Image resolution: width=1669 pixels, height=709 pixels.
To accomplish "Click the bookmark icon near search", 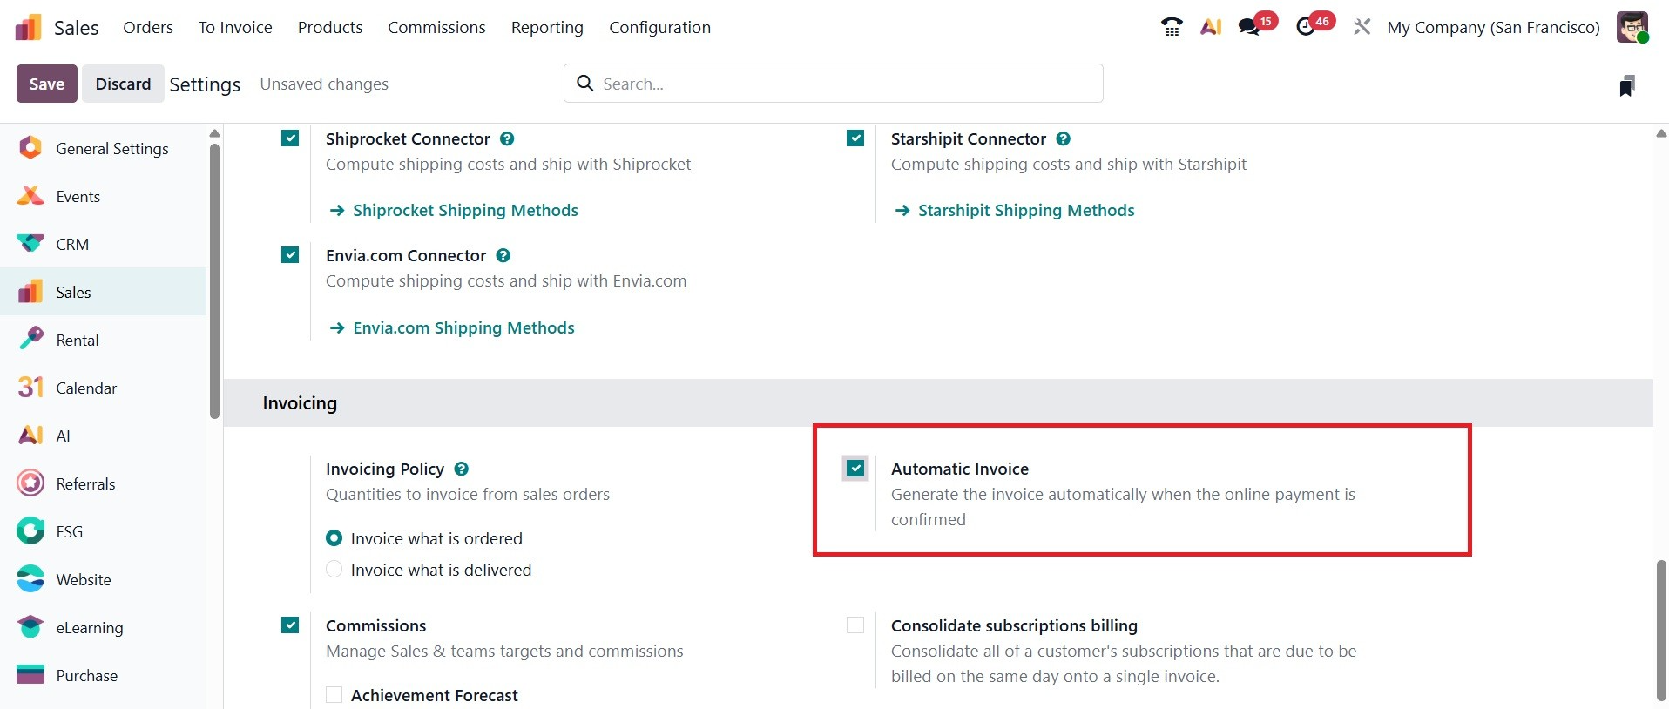I will [1626, 85].
